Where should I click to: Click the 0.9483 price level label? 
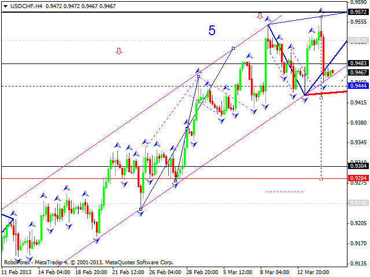(358, 63)
